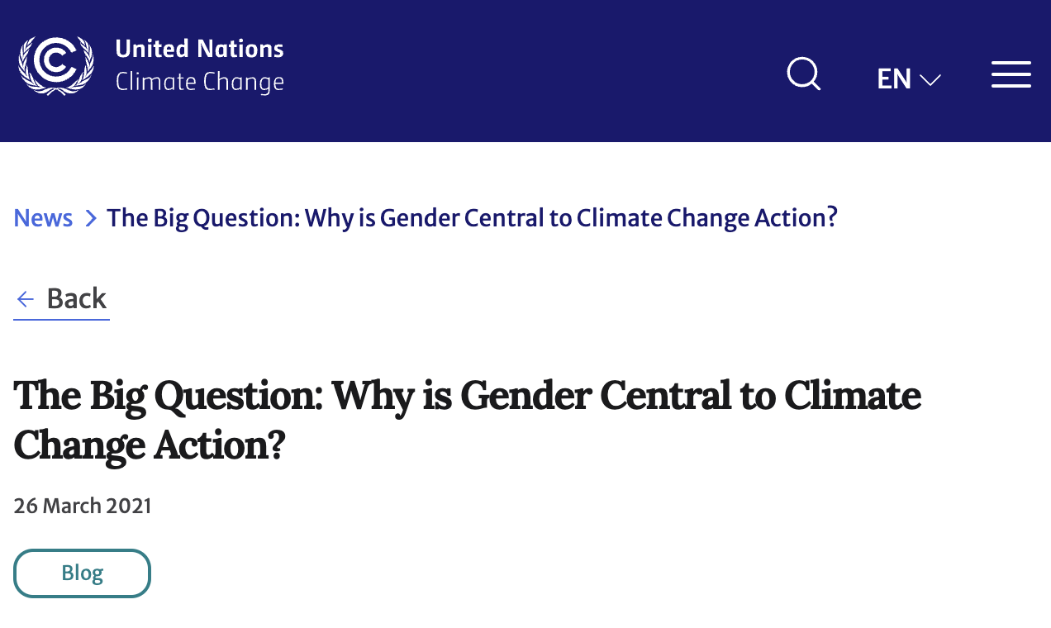Go to the News breadcrumb link
Screen dimensions: 1051x628
tap(43, 218)
